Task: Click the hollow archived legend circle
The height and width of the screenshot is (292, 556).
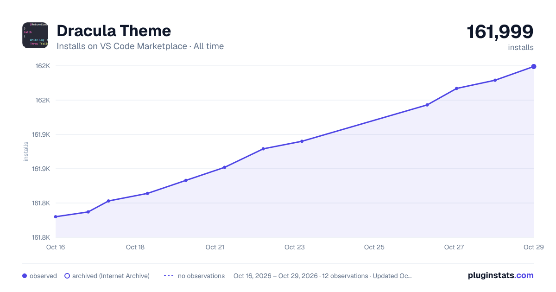Action: pyautogui.click(x=67, y=276)
